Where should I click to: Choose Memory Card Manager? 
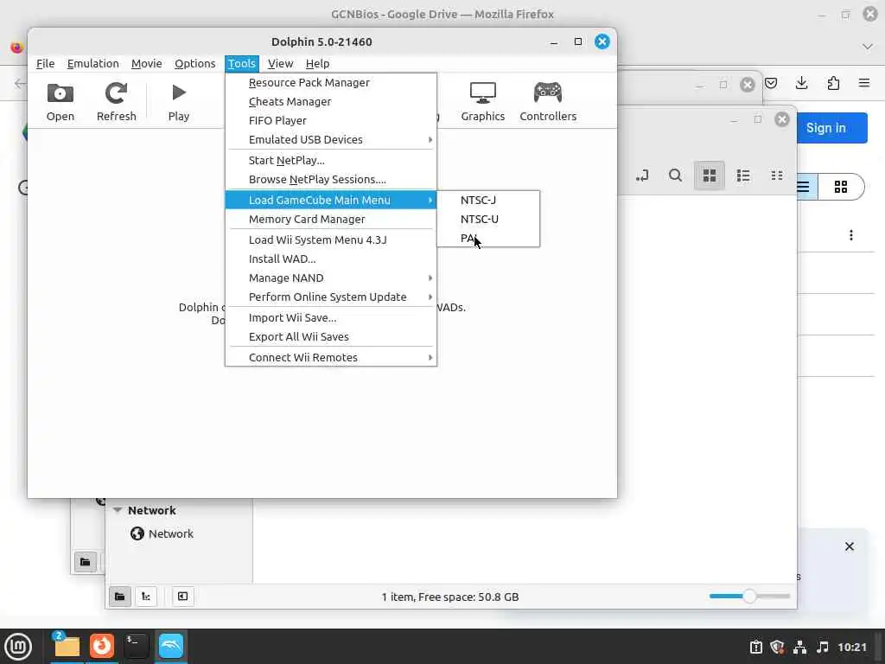coord(331,219)
